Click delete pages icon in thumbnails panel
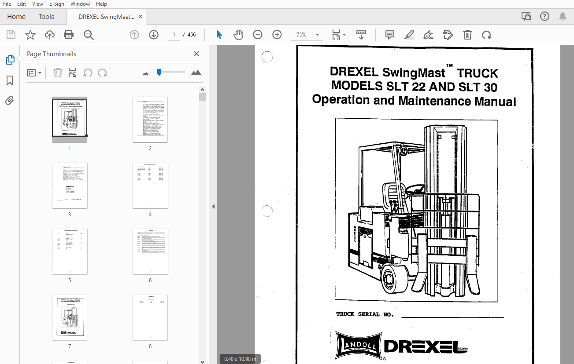The image size is (574, 364). coord(58,73)
